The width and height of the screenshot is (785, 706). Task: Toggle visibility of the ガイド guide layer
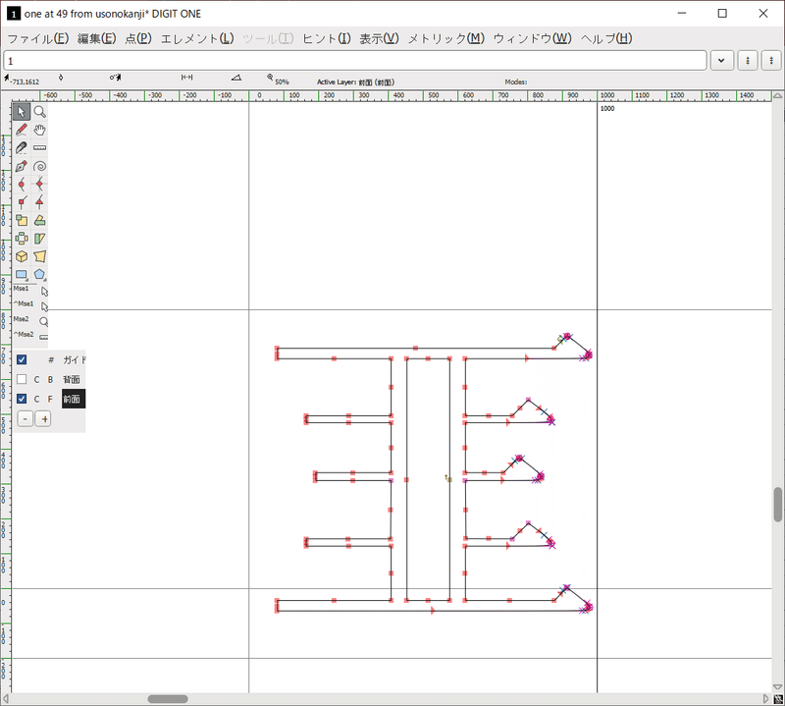22,359
